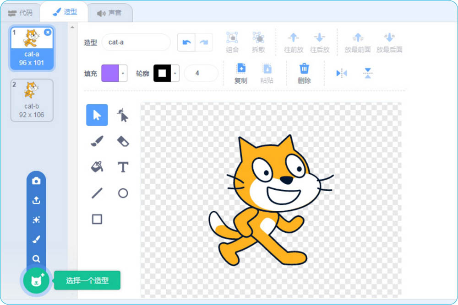Switch to the 代码 (Code) tab
Image resolution: width=458 pixels, height=305 pixels.
(21, 13)
